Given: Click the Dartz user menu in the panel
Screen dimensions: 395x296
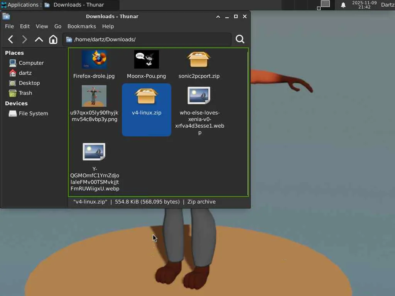Looking at the screenshot, I should click(x=388, y=5).
